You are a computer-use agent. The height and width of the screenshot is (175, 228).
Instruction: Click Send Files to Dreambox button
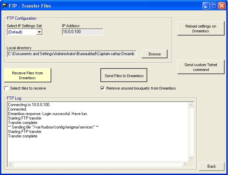click(x=124, y=75)
